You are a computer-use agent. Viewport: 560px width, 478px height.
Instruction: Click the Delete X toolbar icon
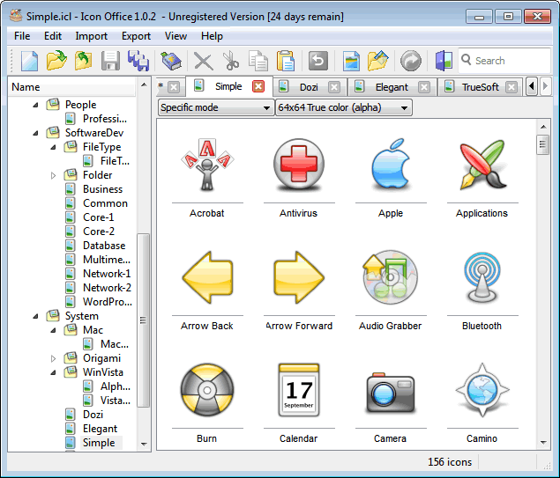tap(204, 61)
